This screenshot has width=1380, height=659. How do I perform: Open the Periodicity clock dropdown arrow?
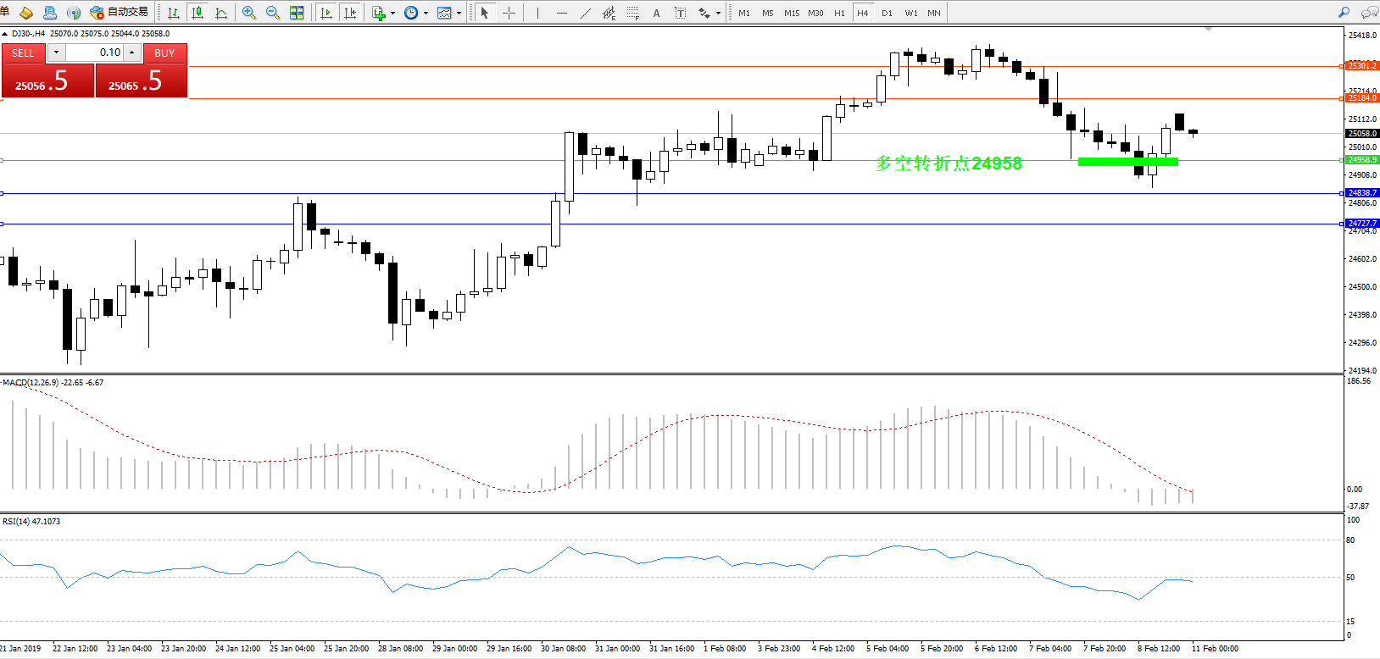tap(425, 13)
